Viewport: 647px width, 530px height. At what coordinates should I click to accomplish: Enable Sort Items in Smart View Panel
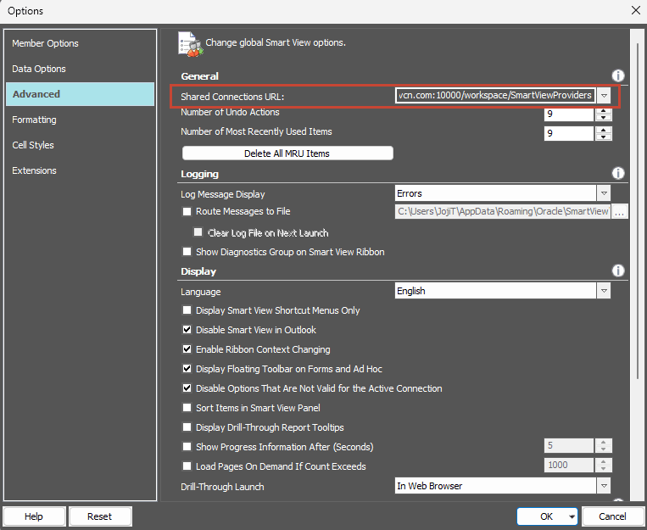click(187, 407)
